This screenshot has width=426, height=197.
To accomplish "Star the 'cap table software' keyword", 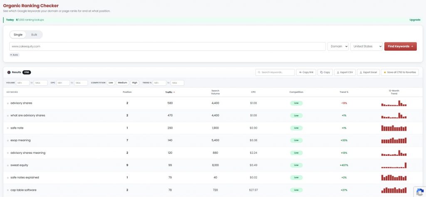I will tap(7, 190).
